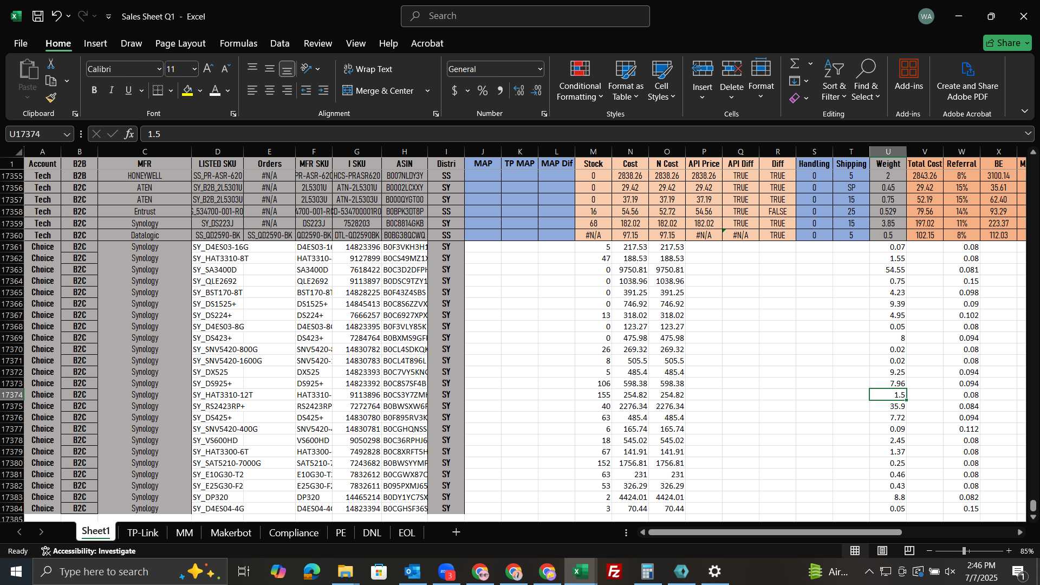Click Decrease Decimal icon

[537, 90]
